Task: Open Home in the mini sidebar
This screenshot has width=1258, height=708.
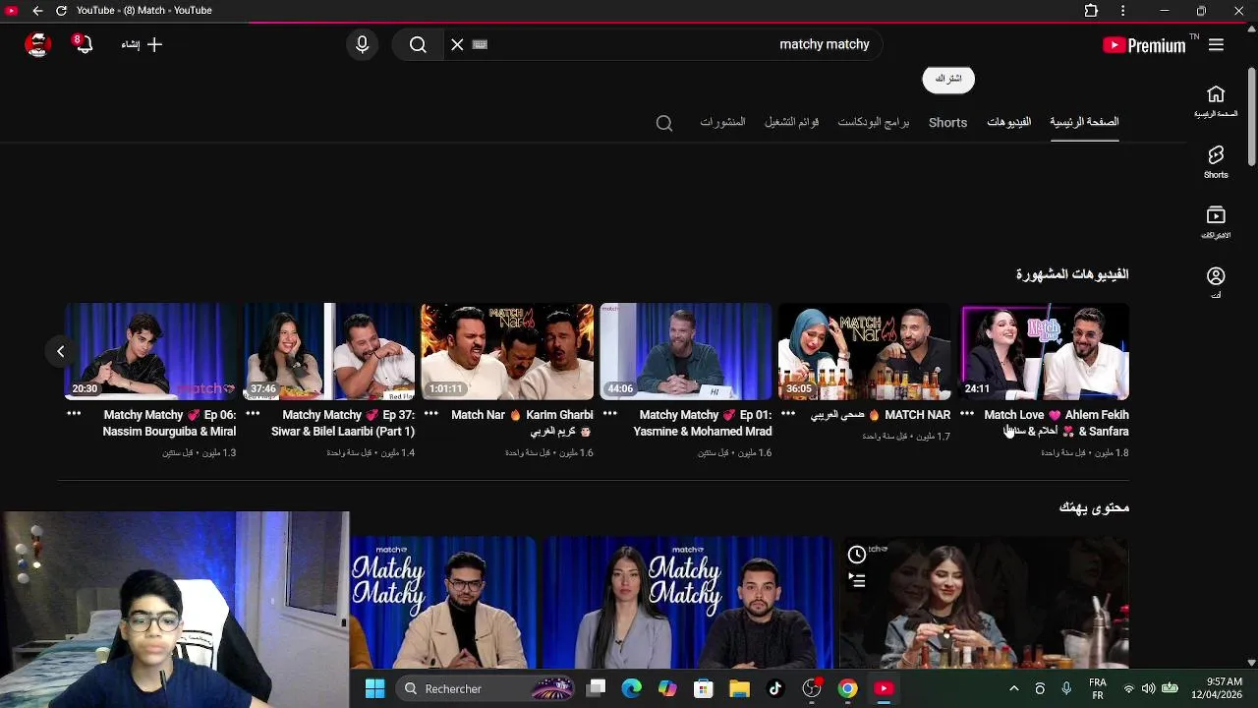Action: pos(1216,101)
